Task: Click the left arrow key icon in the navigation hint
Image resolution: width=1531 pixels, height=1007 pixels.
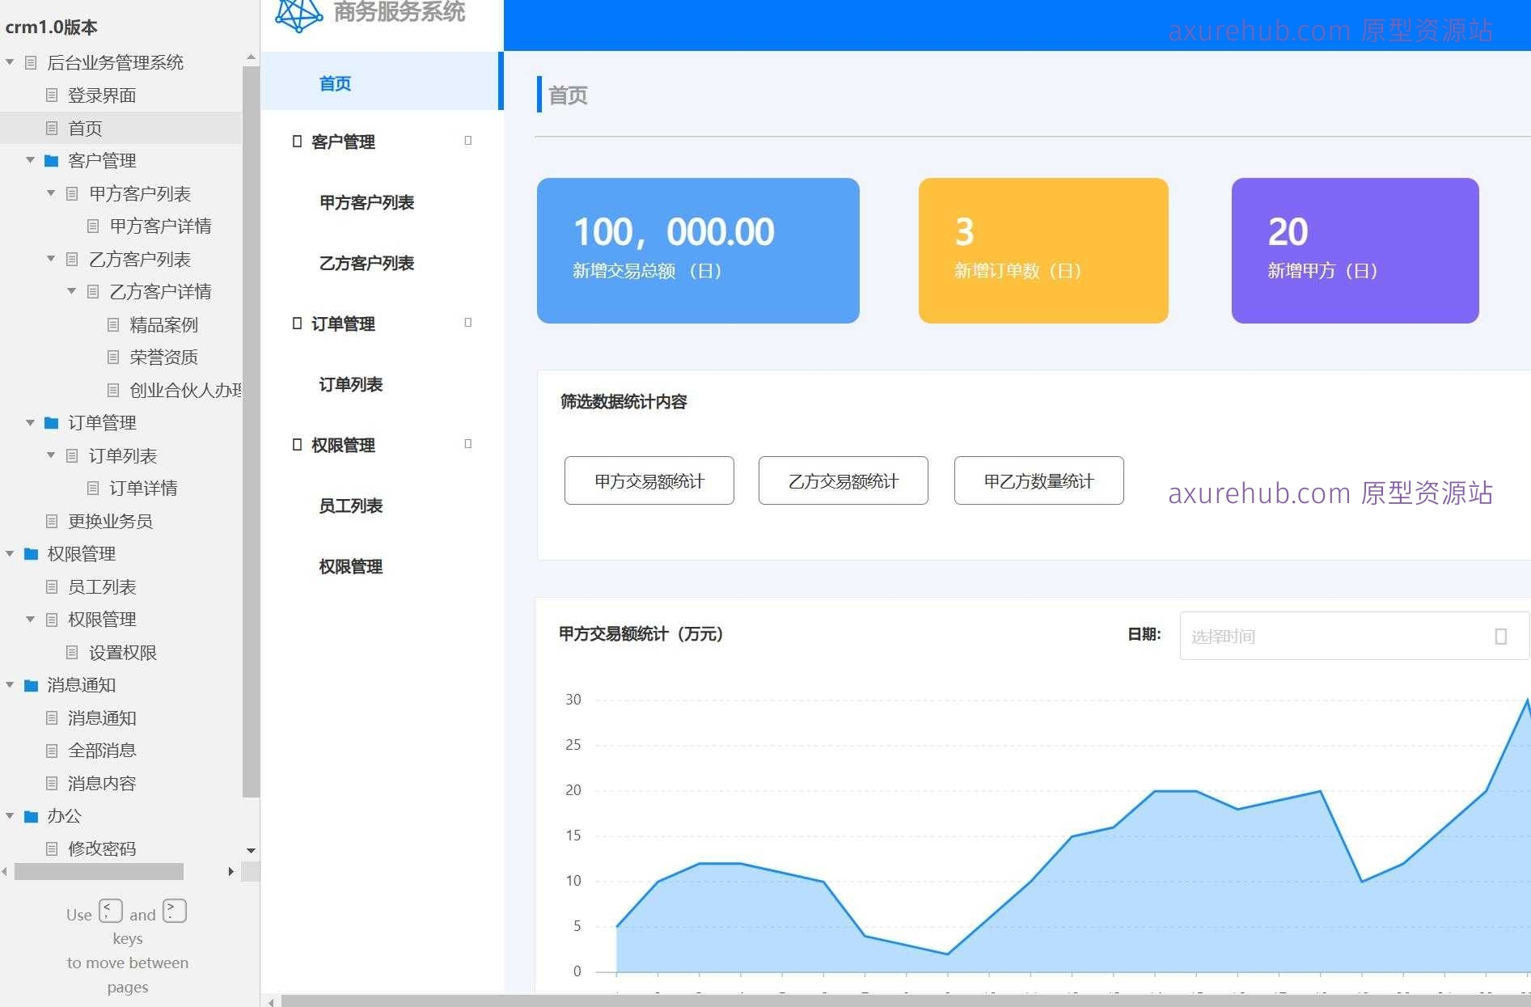Action: click(111, 911)
